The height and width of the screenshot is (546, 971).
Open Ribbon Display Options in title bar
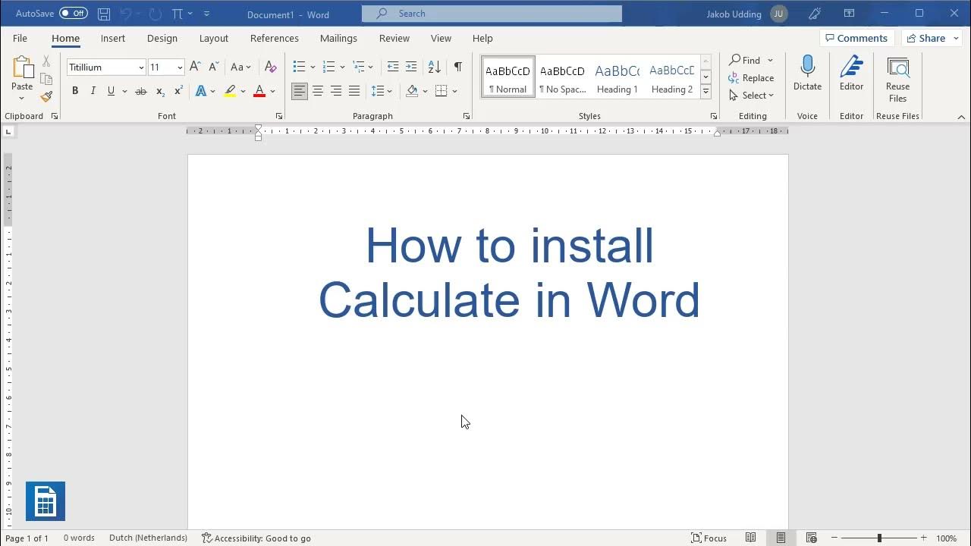click(849, 14)
